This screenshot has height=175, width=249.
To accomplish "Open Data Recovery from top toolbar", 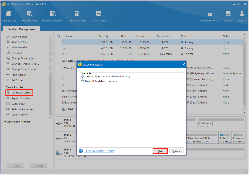I will coord(29,16).
